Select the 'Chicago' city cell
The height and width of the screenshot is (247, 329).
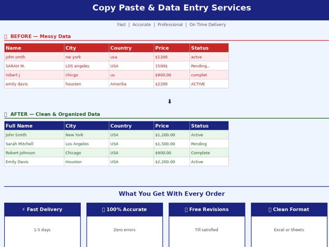87,153
